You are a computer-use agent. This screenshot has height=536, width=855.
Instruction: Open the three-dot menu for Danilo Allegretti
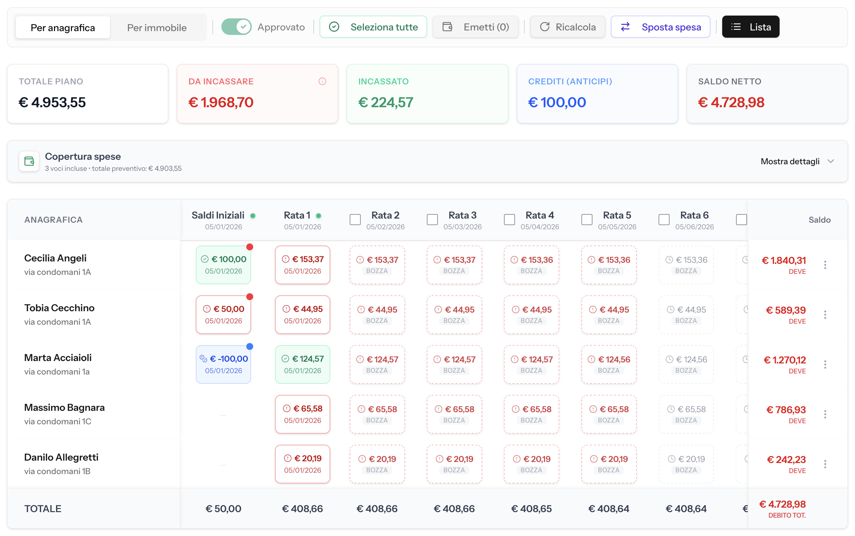[825, 464]
